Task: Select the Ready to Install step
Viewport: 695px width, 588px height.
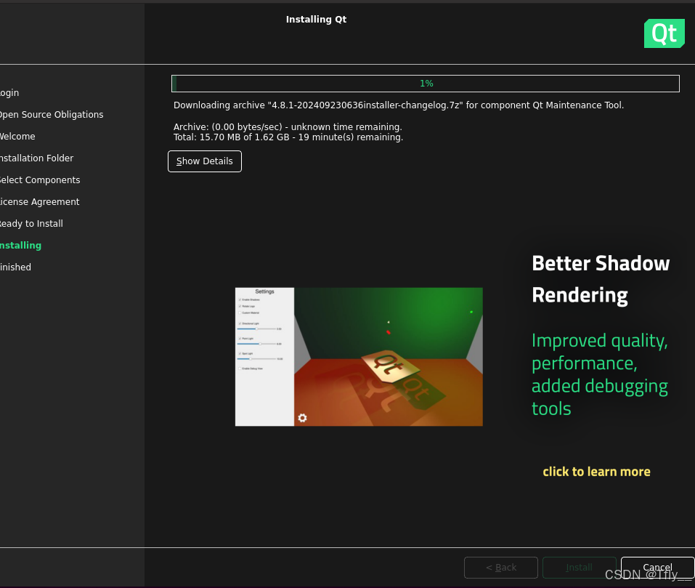Action: (31, 223)
